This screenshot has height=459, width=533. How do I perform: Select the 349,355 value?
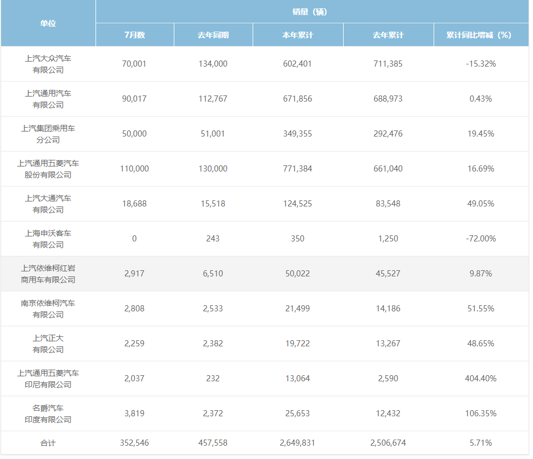pos(298,134)
